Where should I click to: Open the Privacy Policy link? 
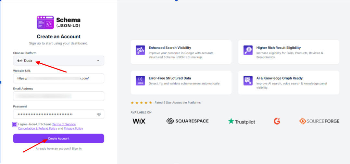tap(73, 129)
